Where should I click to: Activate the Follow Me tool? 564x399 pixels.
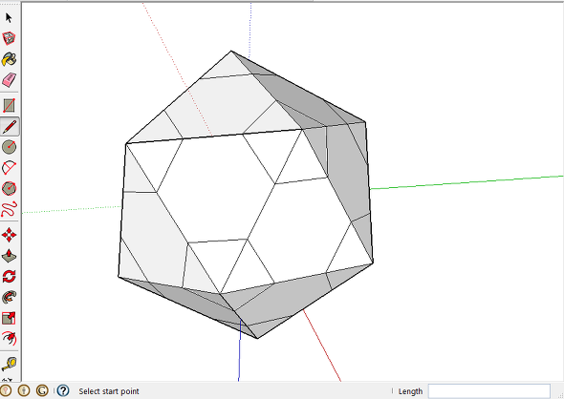(x=9, y=298)
